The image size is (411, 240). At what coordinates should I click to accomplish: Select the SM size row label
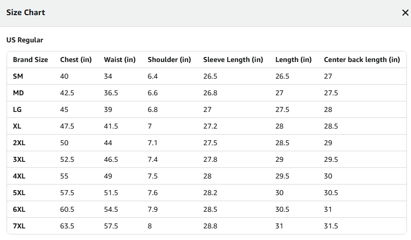click(18, 76)
